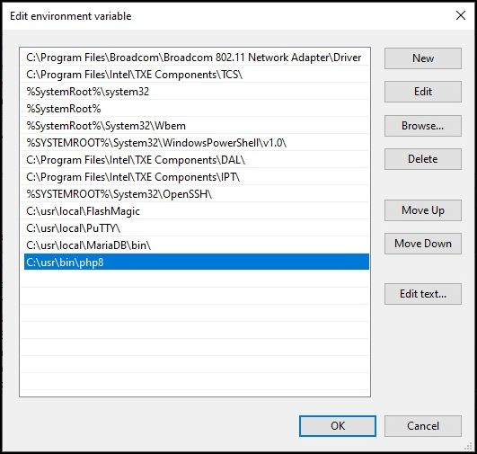Screen dimensions: 477x454
Task: Select the TXE Components\TCS\ entry
Action: click(x=197, y=75)
